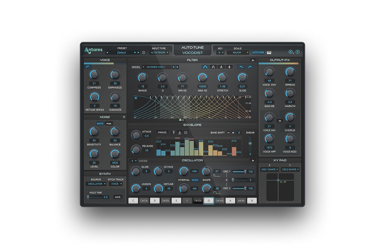Image resolution: width=385 pixels, height=249 pixels.
Task: Click the D note key
Action: (x=155, y=201)
